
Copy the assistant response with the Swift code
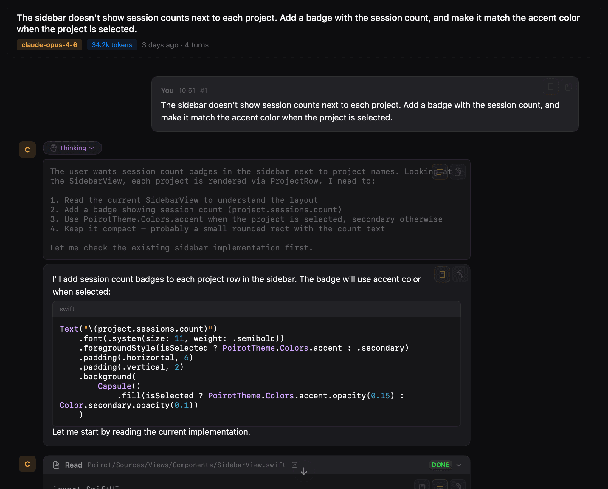pos(460,274)
